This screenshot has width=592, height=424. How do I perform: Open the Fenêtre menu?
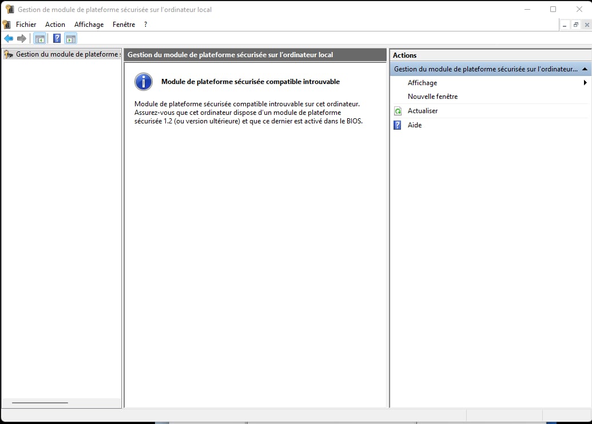point(124,25)
